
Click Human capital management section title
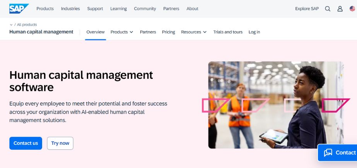[41, 32]
